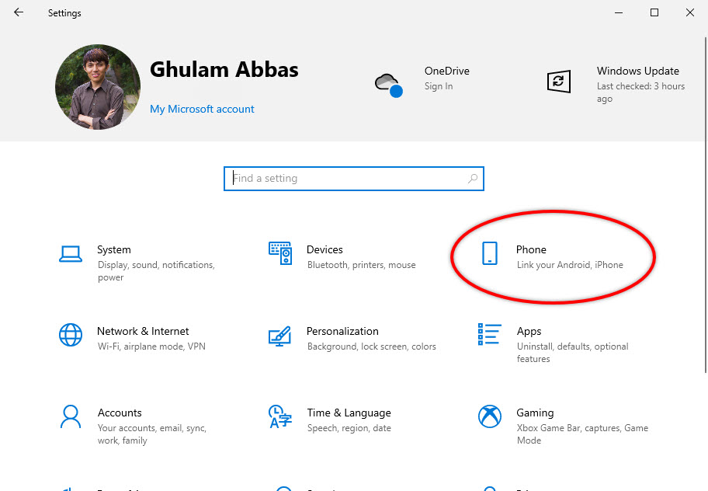This screenshot has height=491, width=708.
Task: Click the OneDrive cloud icon
Action: [389, 85]
